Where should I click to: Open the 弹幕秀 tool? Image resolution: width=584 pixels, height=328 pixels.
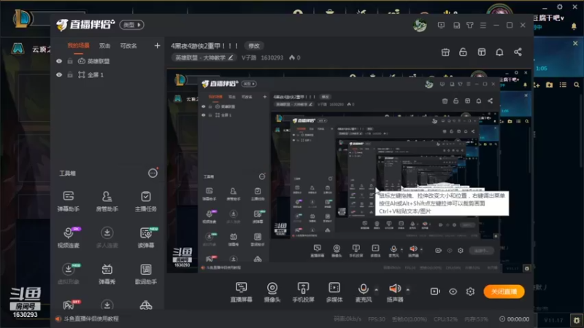[x=107, y=274]
